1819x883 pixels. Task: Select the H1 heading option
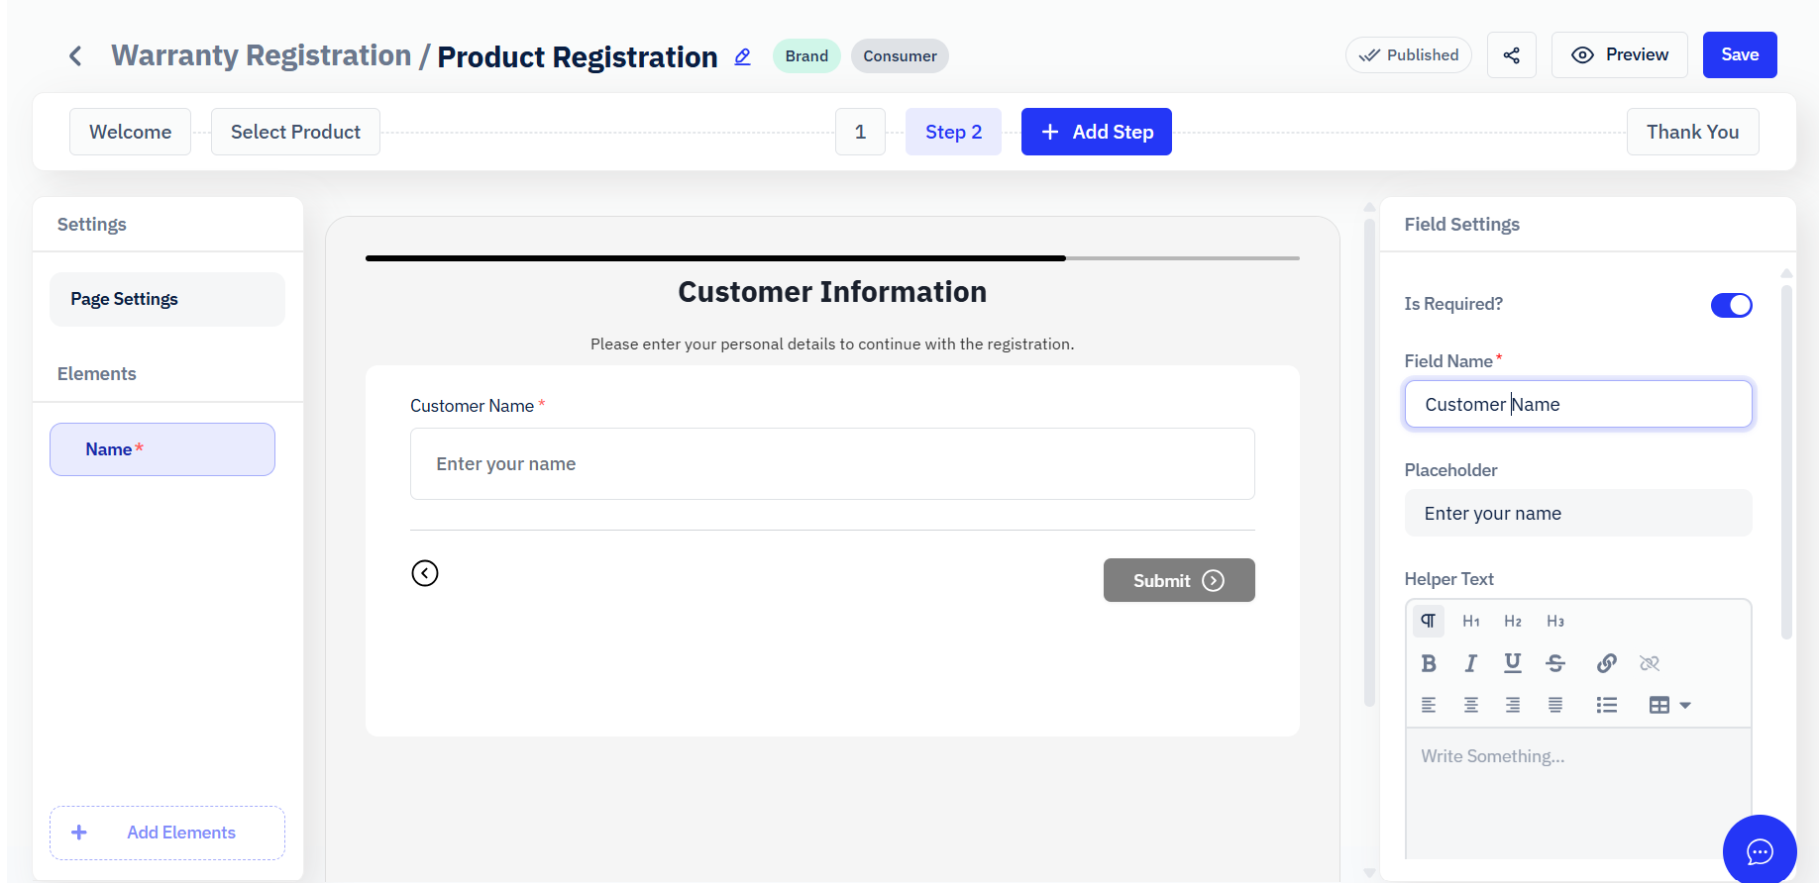(x=1470, y=621)
